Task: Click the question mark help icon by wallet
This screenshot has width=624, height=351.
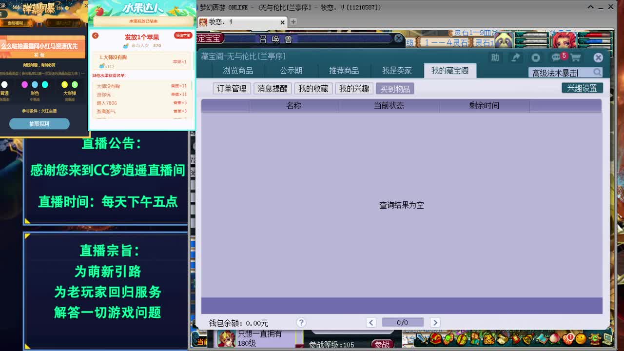Action: point(301,322)
